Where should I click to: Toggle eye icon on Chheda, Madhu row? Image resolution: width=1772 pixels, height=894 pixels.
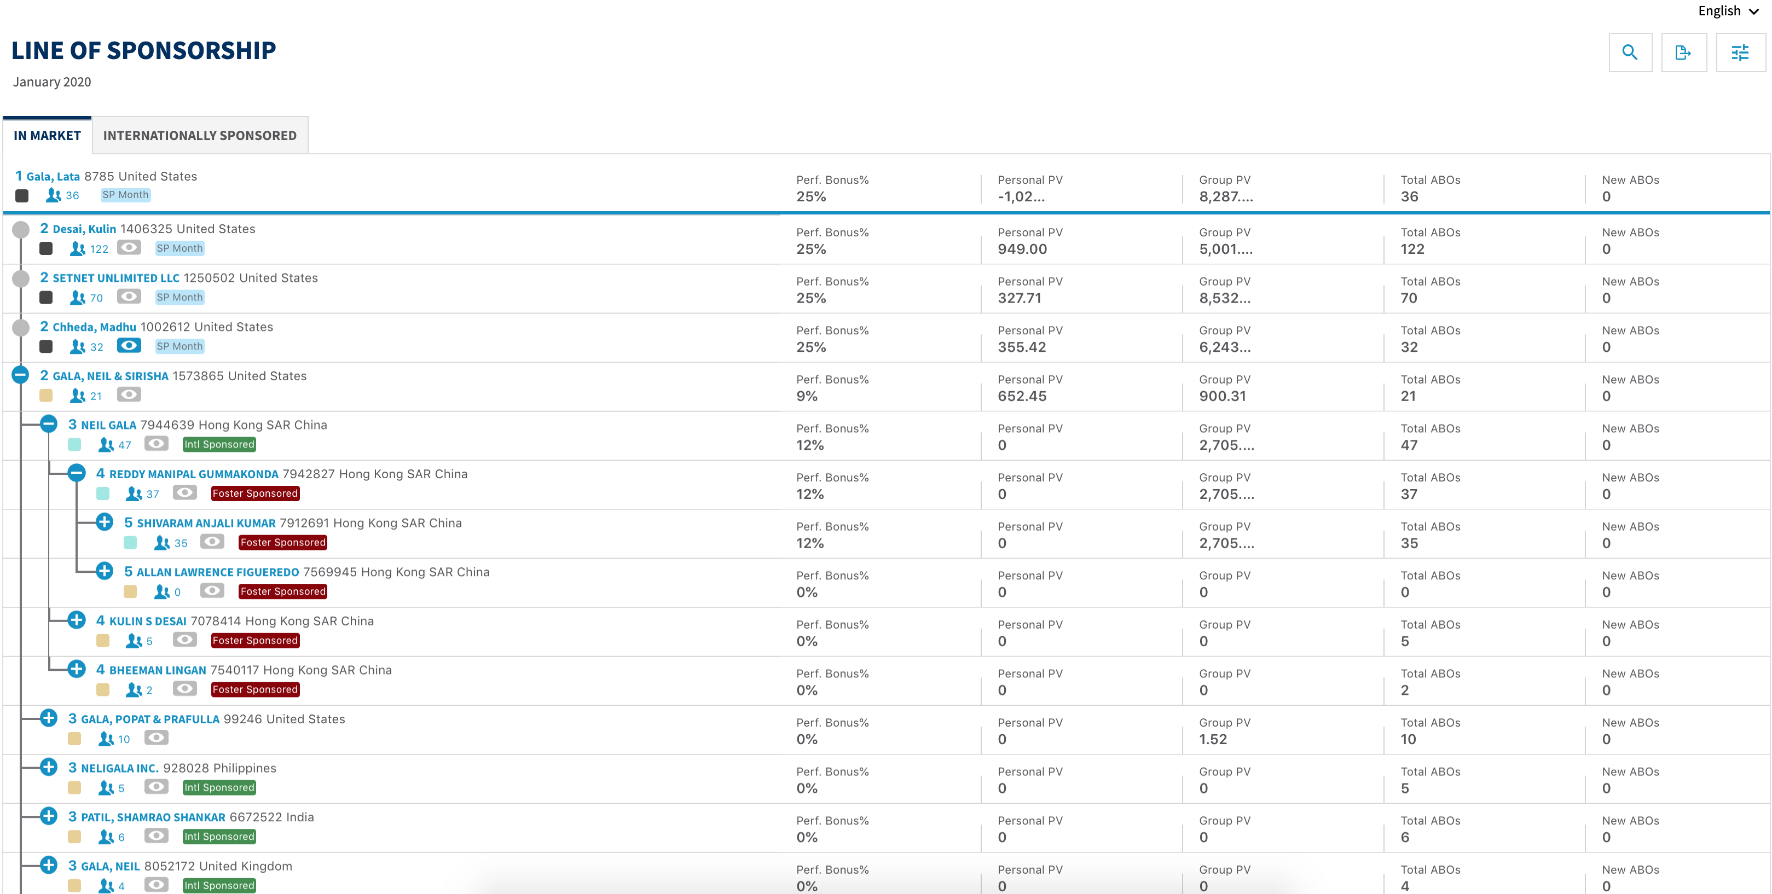tap(129, 345)
